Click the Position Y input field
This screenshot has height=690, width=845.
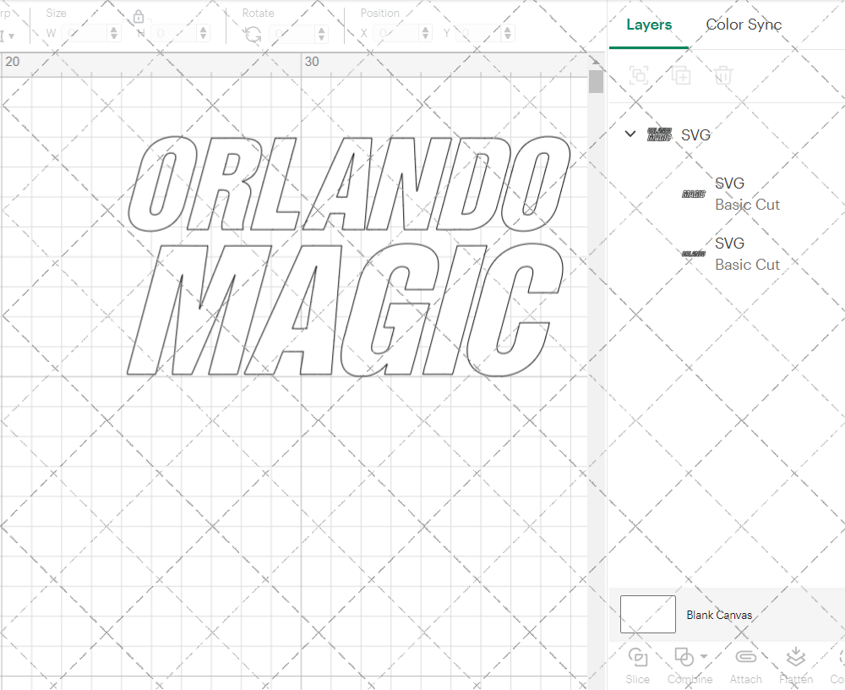click(478, 34)
